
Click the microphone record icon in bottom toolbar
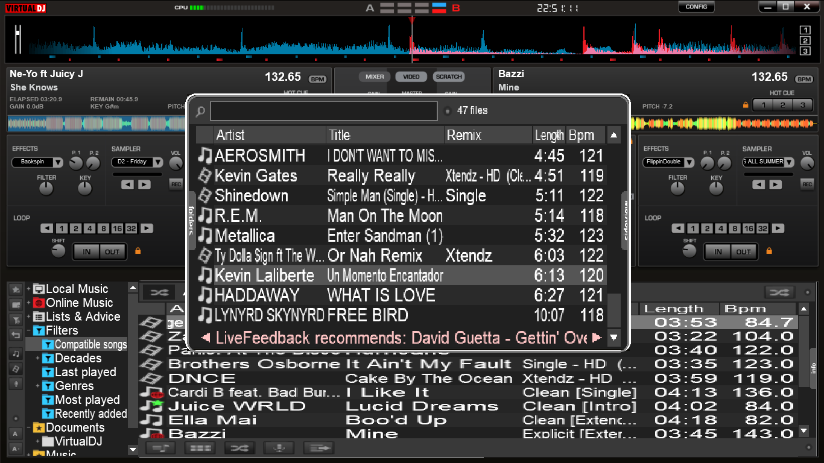pos(279,448)
